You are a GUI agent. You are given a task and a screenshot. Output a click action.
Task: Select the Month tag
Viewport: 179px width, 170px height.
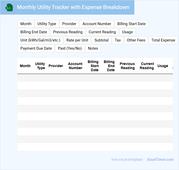(x=26, y=24)
